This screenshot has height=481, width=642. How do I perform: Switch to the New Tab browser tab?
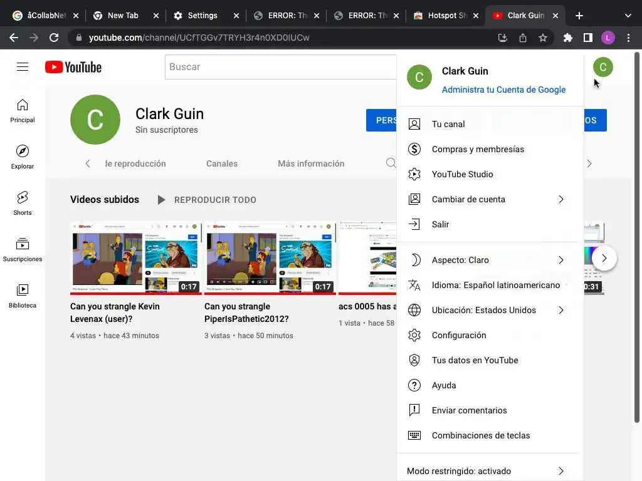point(123,16)
